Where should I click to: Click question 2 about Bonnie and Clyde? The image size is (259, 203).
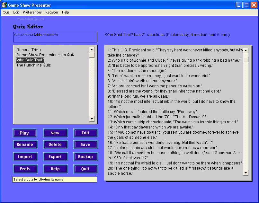(174, 60)
